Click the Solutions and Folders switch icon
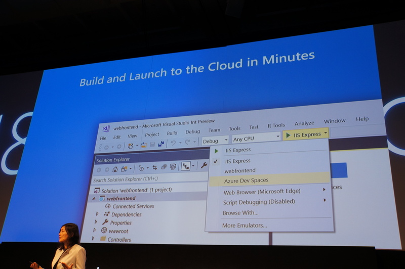 coord(124,169)
